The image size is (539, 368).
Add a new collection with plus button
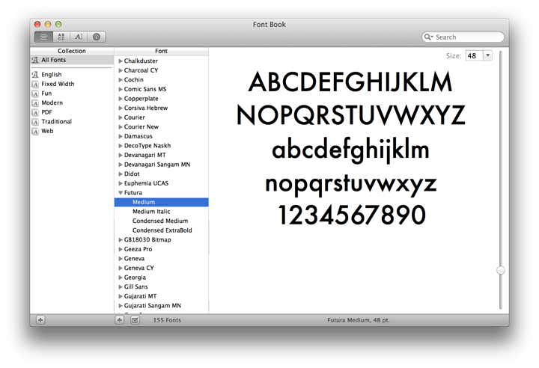(x=40, y=320)
